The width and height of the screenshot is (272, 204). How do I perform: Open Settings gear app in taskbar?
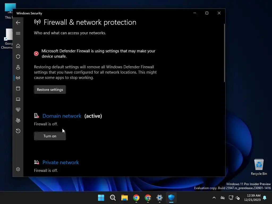click(160, 198)
